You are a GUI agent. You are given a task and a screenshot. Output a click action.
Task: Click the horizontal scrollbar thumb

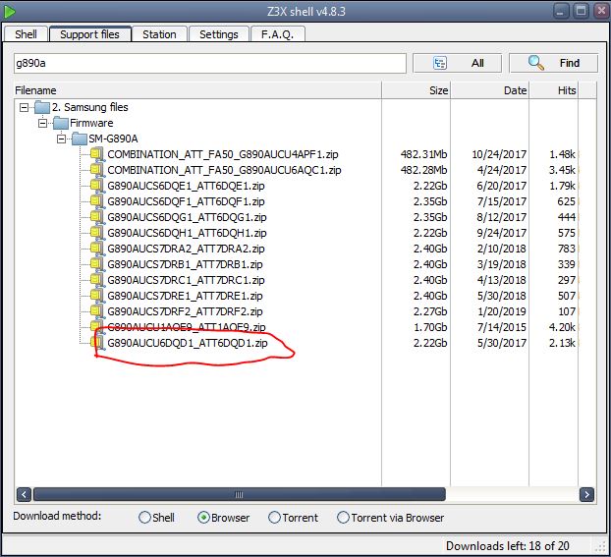pos(240,495)
